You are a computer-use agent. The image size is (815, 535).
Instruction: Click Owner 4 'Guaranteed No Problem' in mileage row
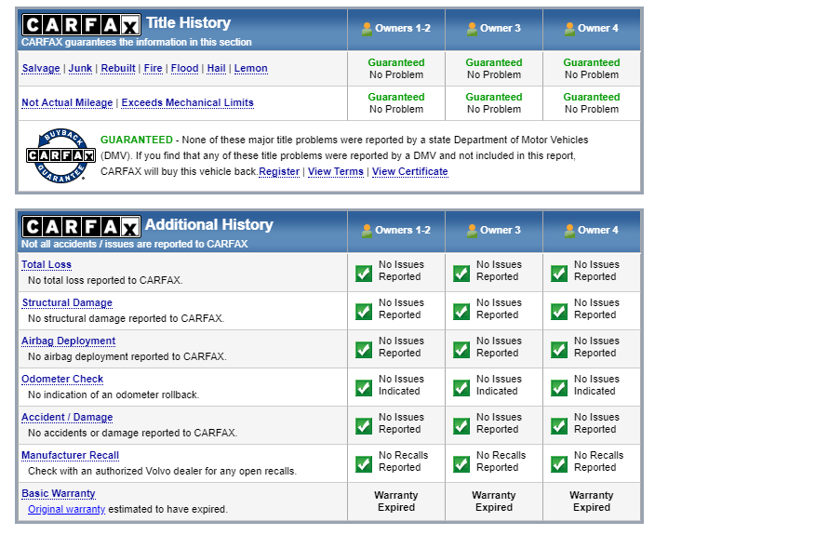tap(592, 103)
